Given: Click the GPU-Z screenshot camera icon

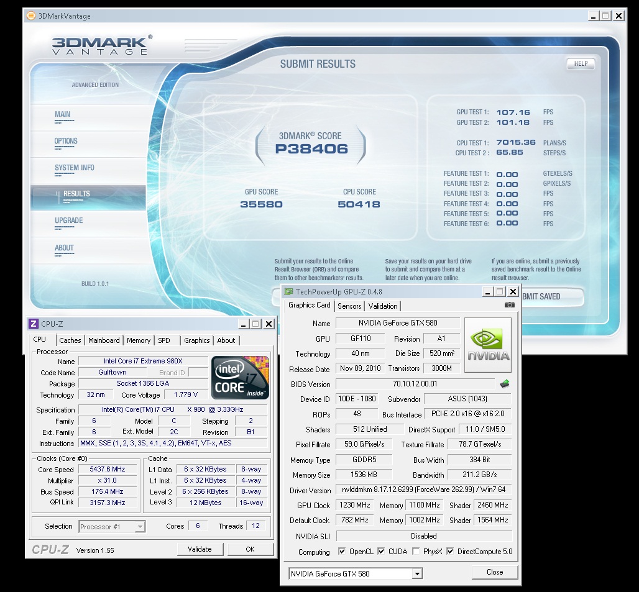Looking at the screenshot, I should click(509, 305).
